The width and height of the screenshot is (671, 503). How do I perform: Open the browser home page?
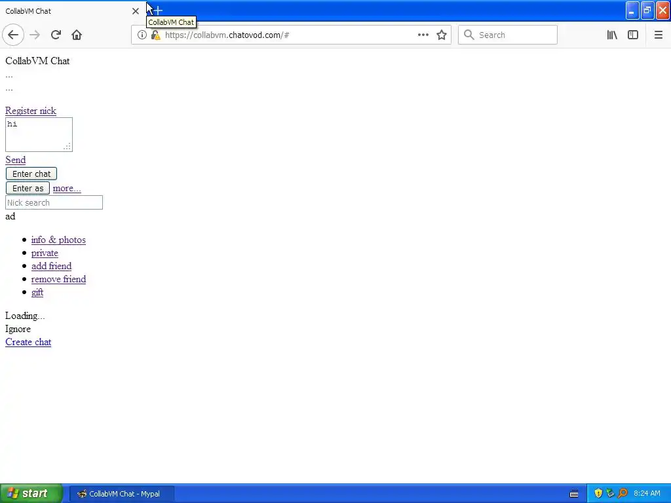(77, 35)
